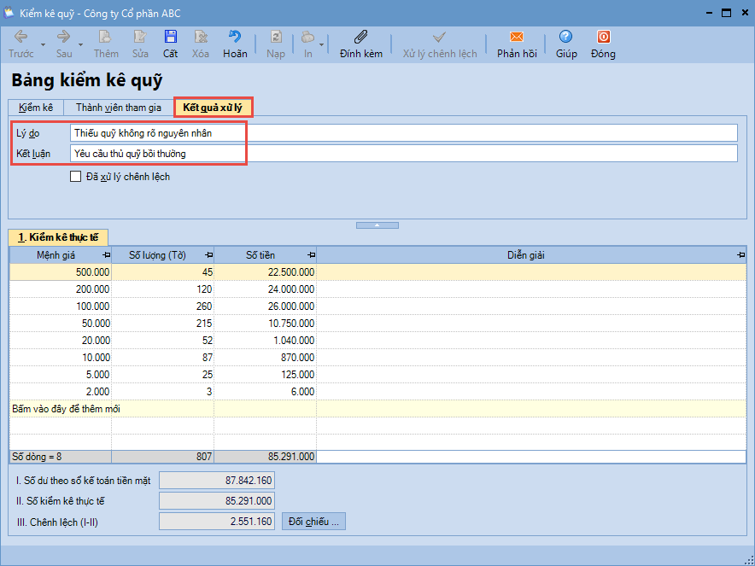Collapse the upper panel with the splitter arrow
Screen dimensions: 755x566
(377, 225)
